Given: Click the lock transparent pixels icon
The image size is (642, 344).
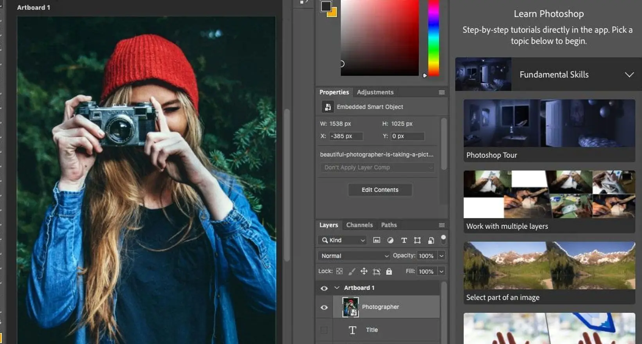Looking at the screenshot, I should pyautogui.click(x=339, y=271).
